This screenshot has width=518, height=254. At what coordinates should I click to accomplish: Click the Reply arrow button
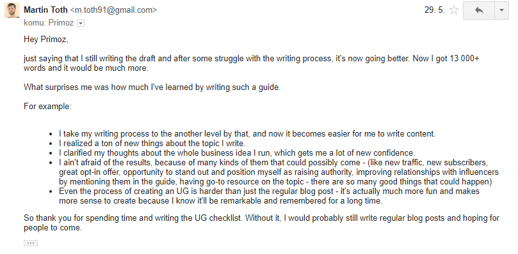coord(479,10)
